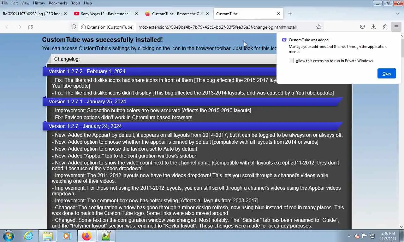
Task: Click the address bar URL field
Action: (217, 27)
